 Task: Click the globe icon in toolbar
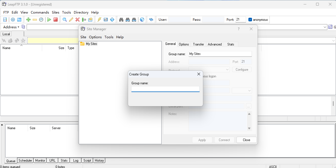142,20
